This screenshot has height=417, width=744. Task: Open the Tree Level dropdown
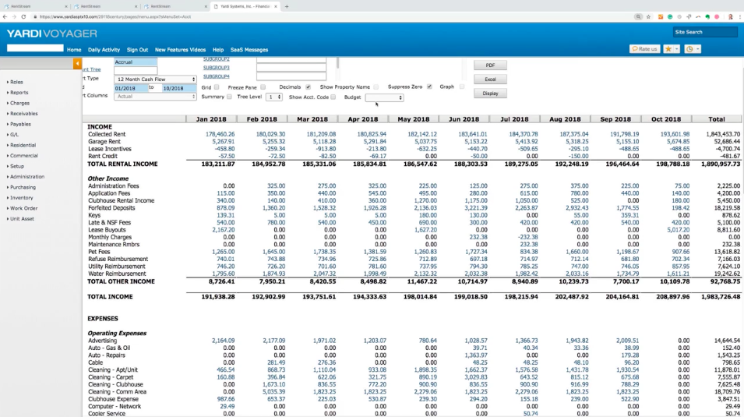273,97
